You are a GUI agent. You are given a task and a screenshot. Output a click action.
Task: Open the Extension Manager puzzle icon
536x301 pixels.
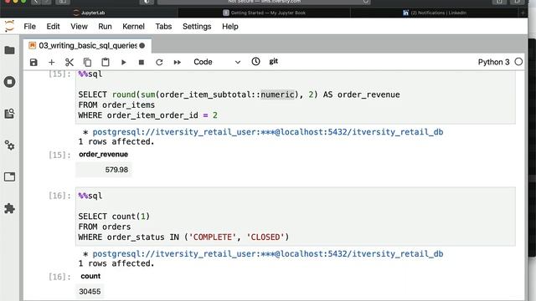click(x=9, y=208)
